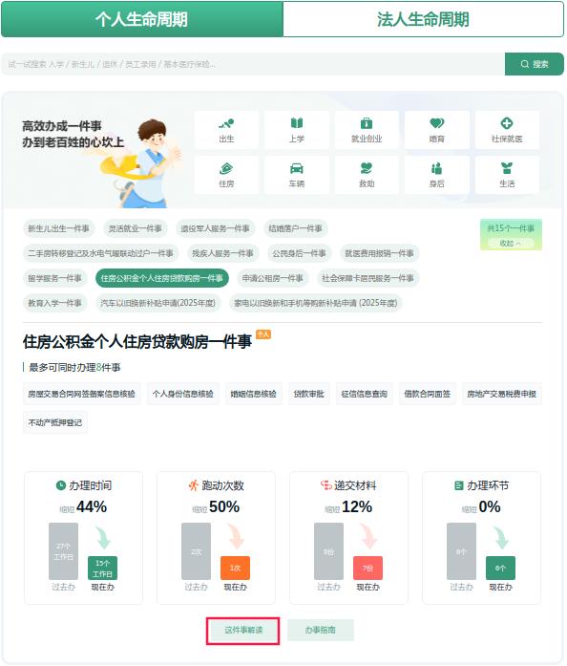
Task: Click the 救助 category icon
Action: click(x=367, y=168)
